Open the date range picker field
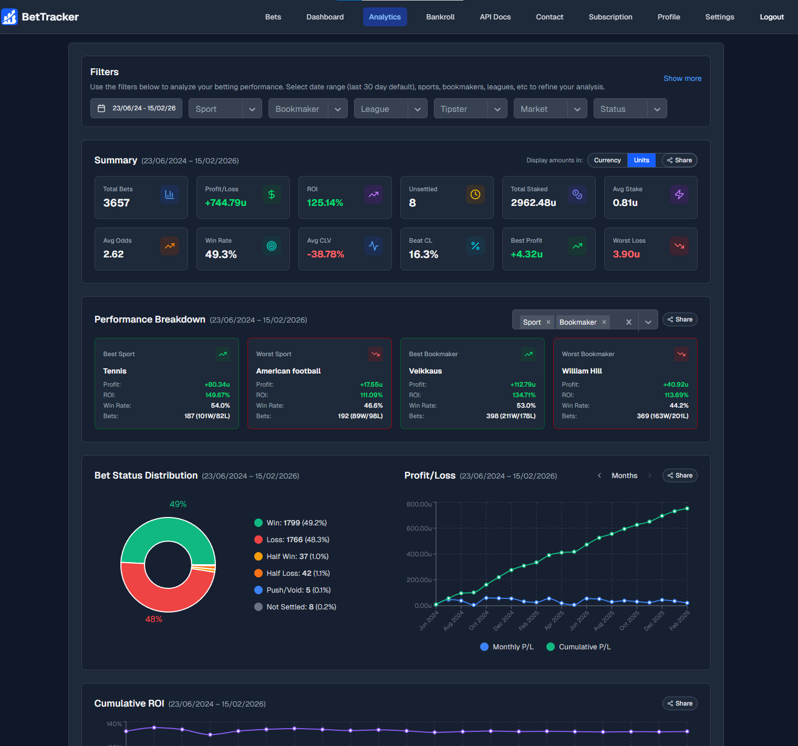This screenshot has width=798, height=746. 136,108
